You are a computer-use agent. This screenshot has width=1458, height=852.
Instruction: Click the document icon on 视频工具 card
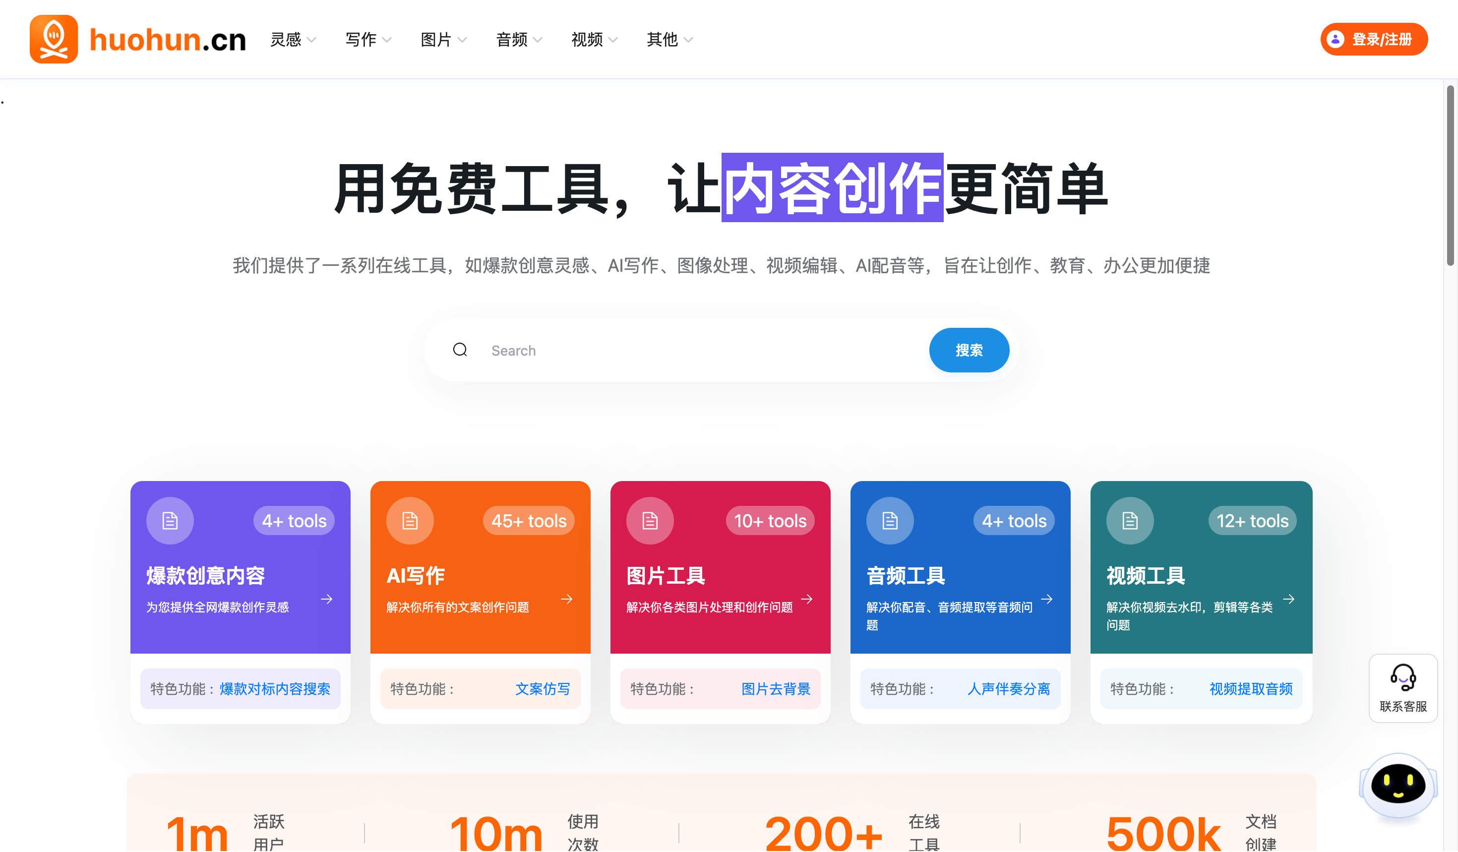click(x=1129, y=520)
